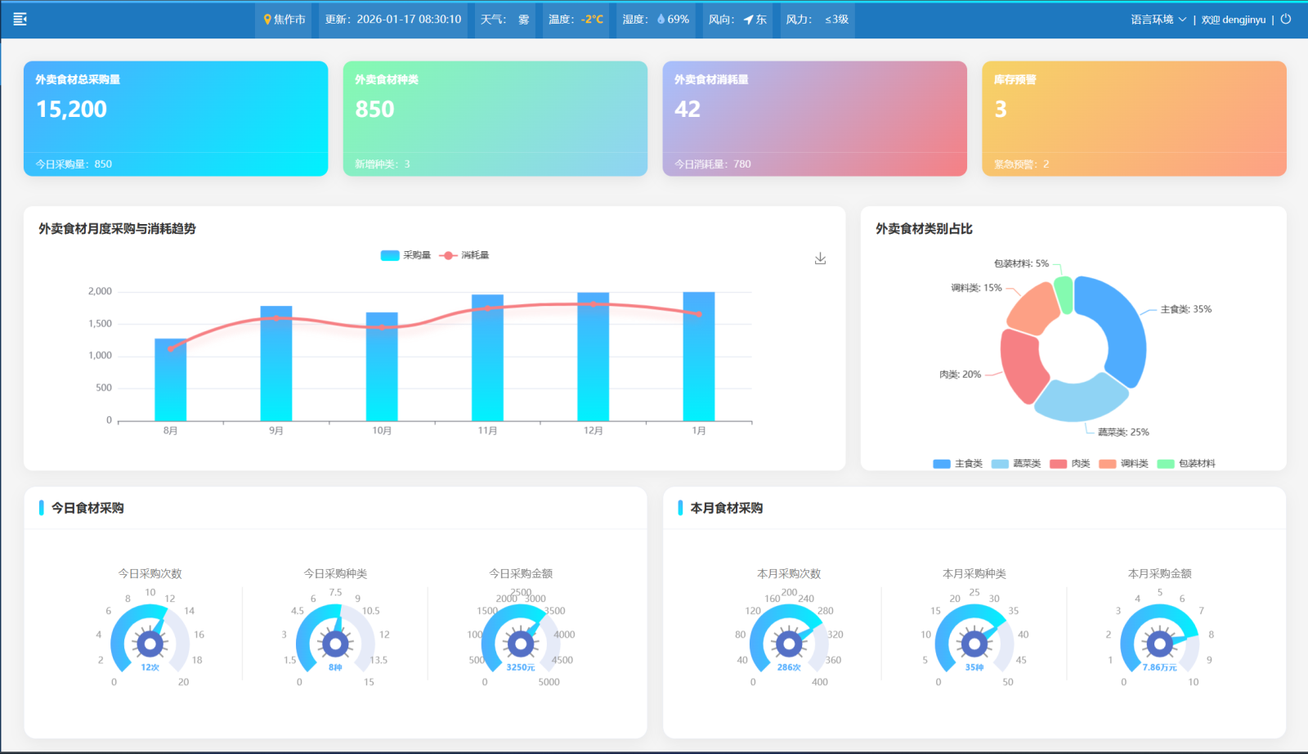
Task: Toggle 采购量 series in chart legend
Action: 405,255
